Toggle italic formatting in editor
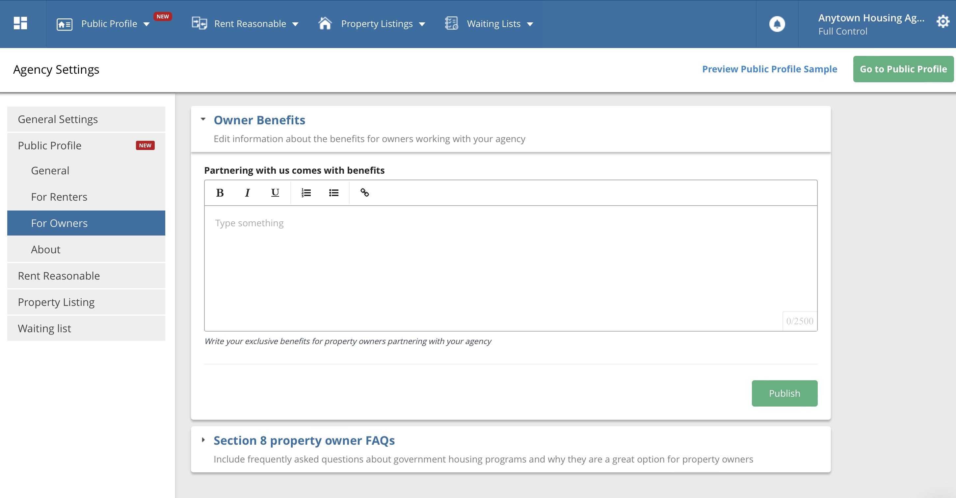 (247, 193)
